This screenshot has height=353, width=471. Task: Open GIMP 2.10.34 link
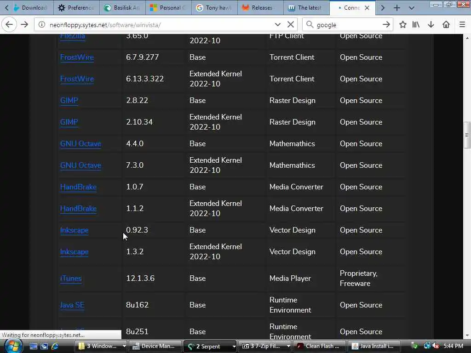click(x=69, y=122)
